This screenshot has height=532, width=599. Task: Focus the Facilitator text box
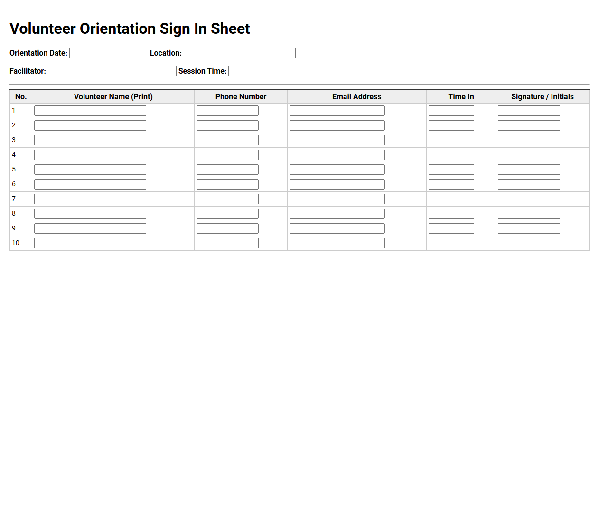112,71
